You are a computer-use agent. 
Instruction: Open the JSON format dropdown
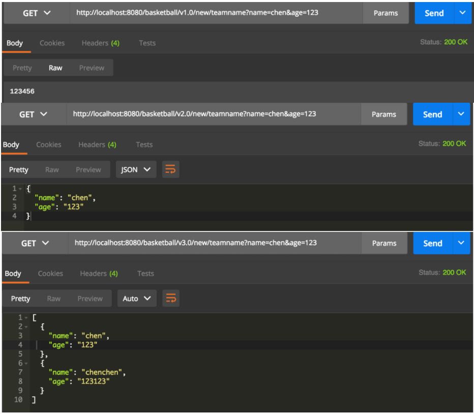[135, 170]
